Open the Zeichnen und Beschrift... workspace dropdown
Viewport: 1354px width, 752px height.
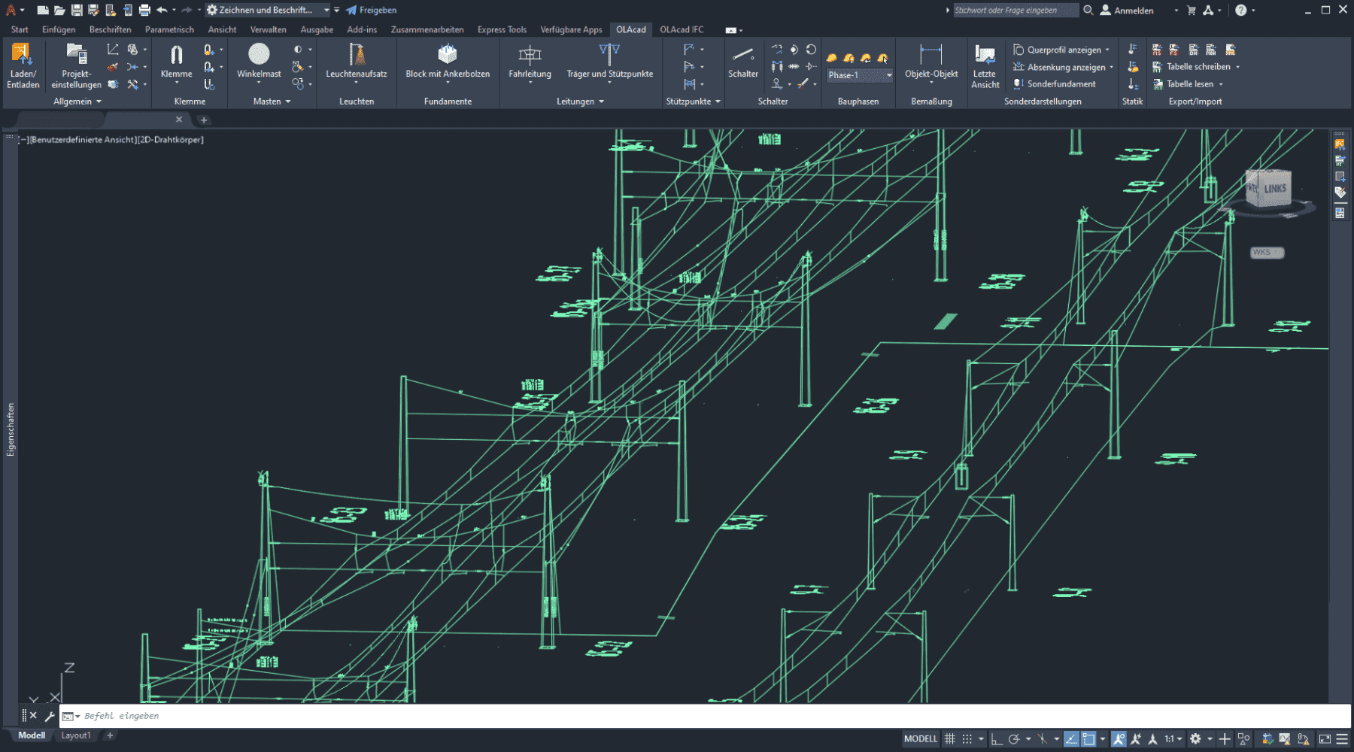tap(326, 10)
